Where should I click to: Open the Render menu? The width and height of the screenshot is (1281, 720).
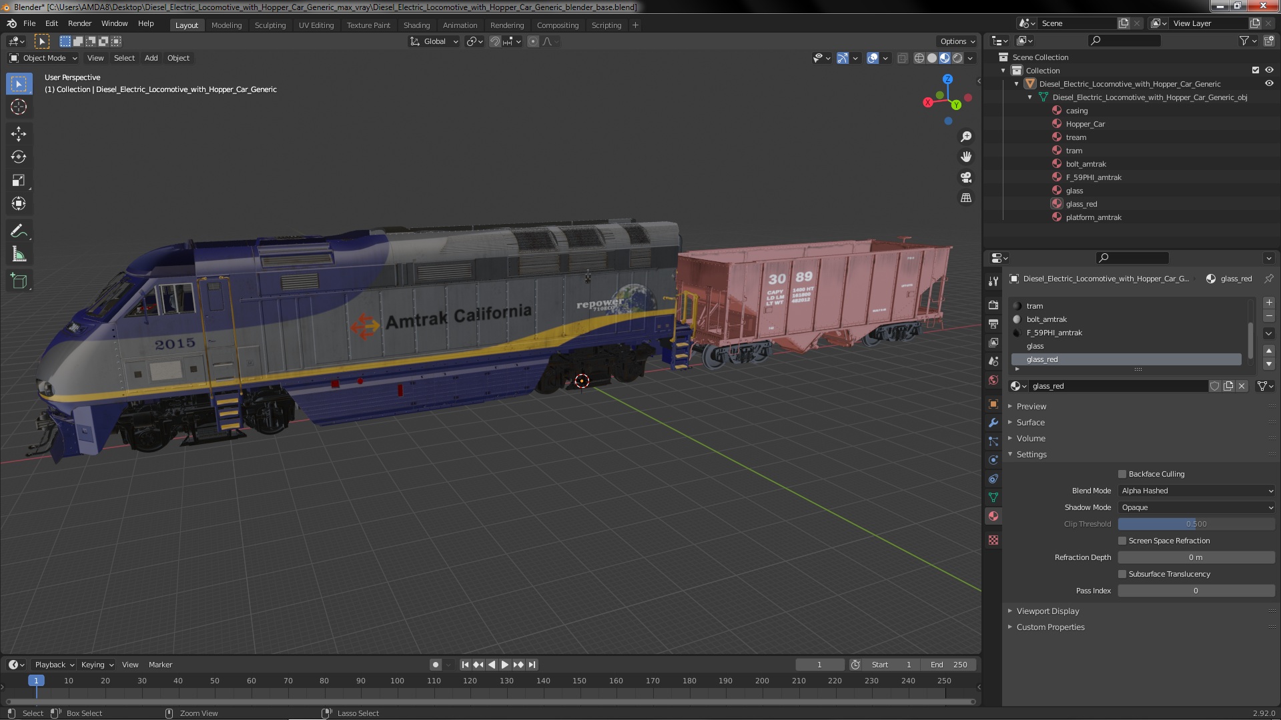click(x=79, y=23)
